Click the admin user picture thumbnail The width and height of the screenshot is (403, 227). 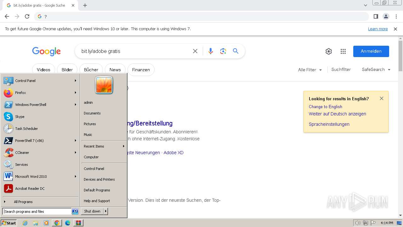pyautogui.click(x=104, y=85)
